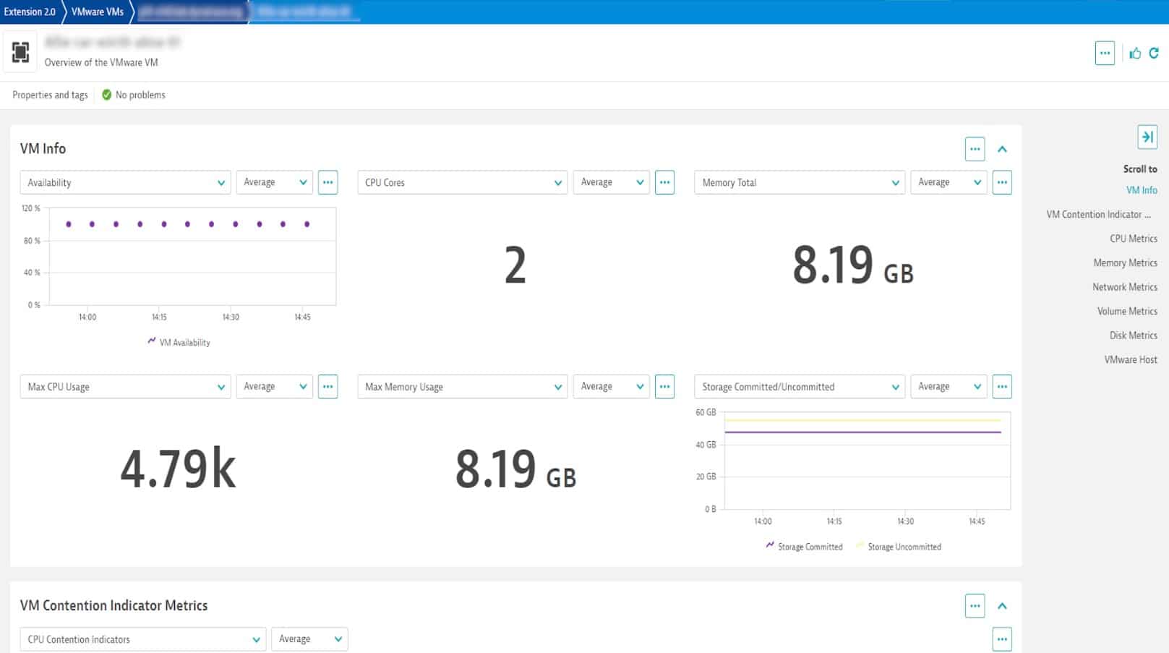The width and height of the screenshot is (1169, 653).
Task: Switch to the VMware VMs breadcrumb tab
Action: coord(96,11)
